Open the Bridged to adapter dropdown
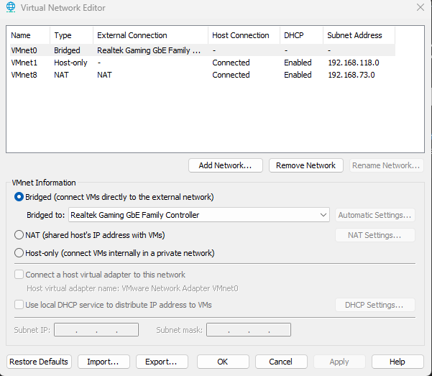432x376 pixels. (x=199, y=215)
